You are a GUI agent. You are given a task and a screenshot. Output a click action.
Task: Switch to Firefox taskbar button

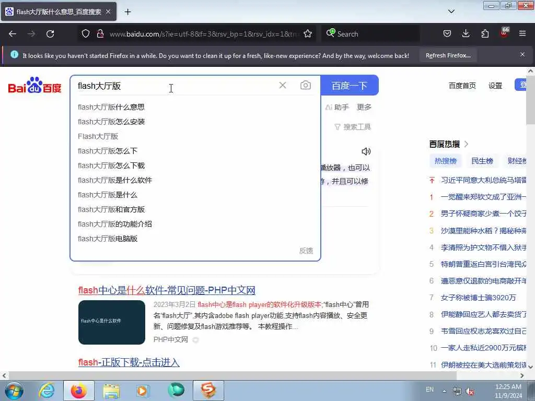coord(78,391)
